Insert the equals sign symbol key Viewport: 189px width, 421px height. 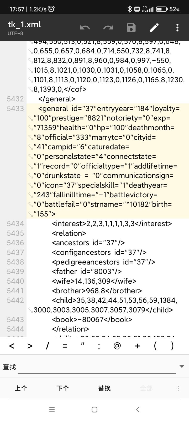pos(65,346)
